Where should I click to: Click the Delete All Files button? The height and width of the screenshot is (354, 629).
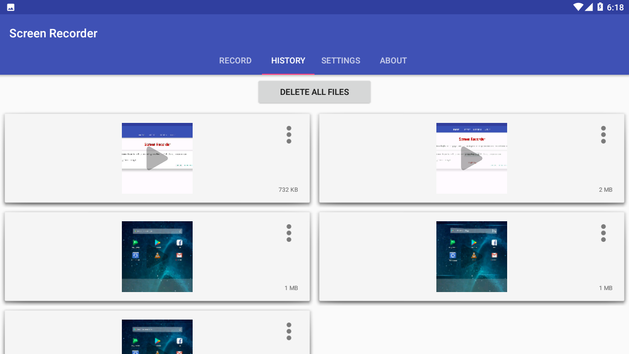coord(314,92)
